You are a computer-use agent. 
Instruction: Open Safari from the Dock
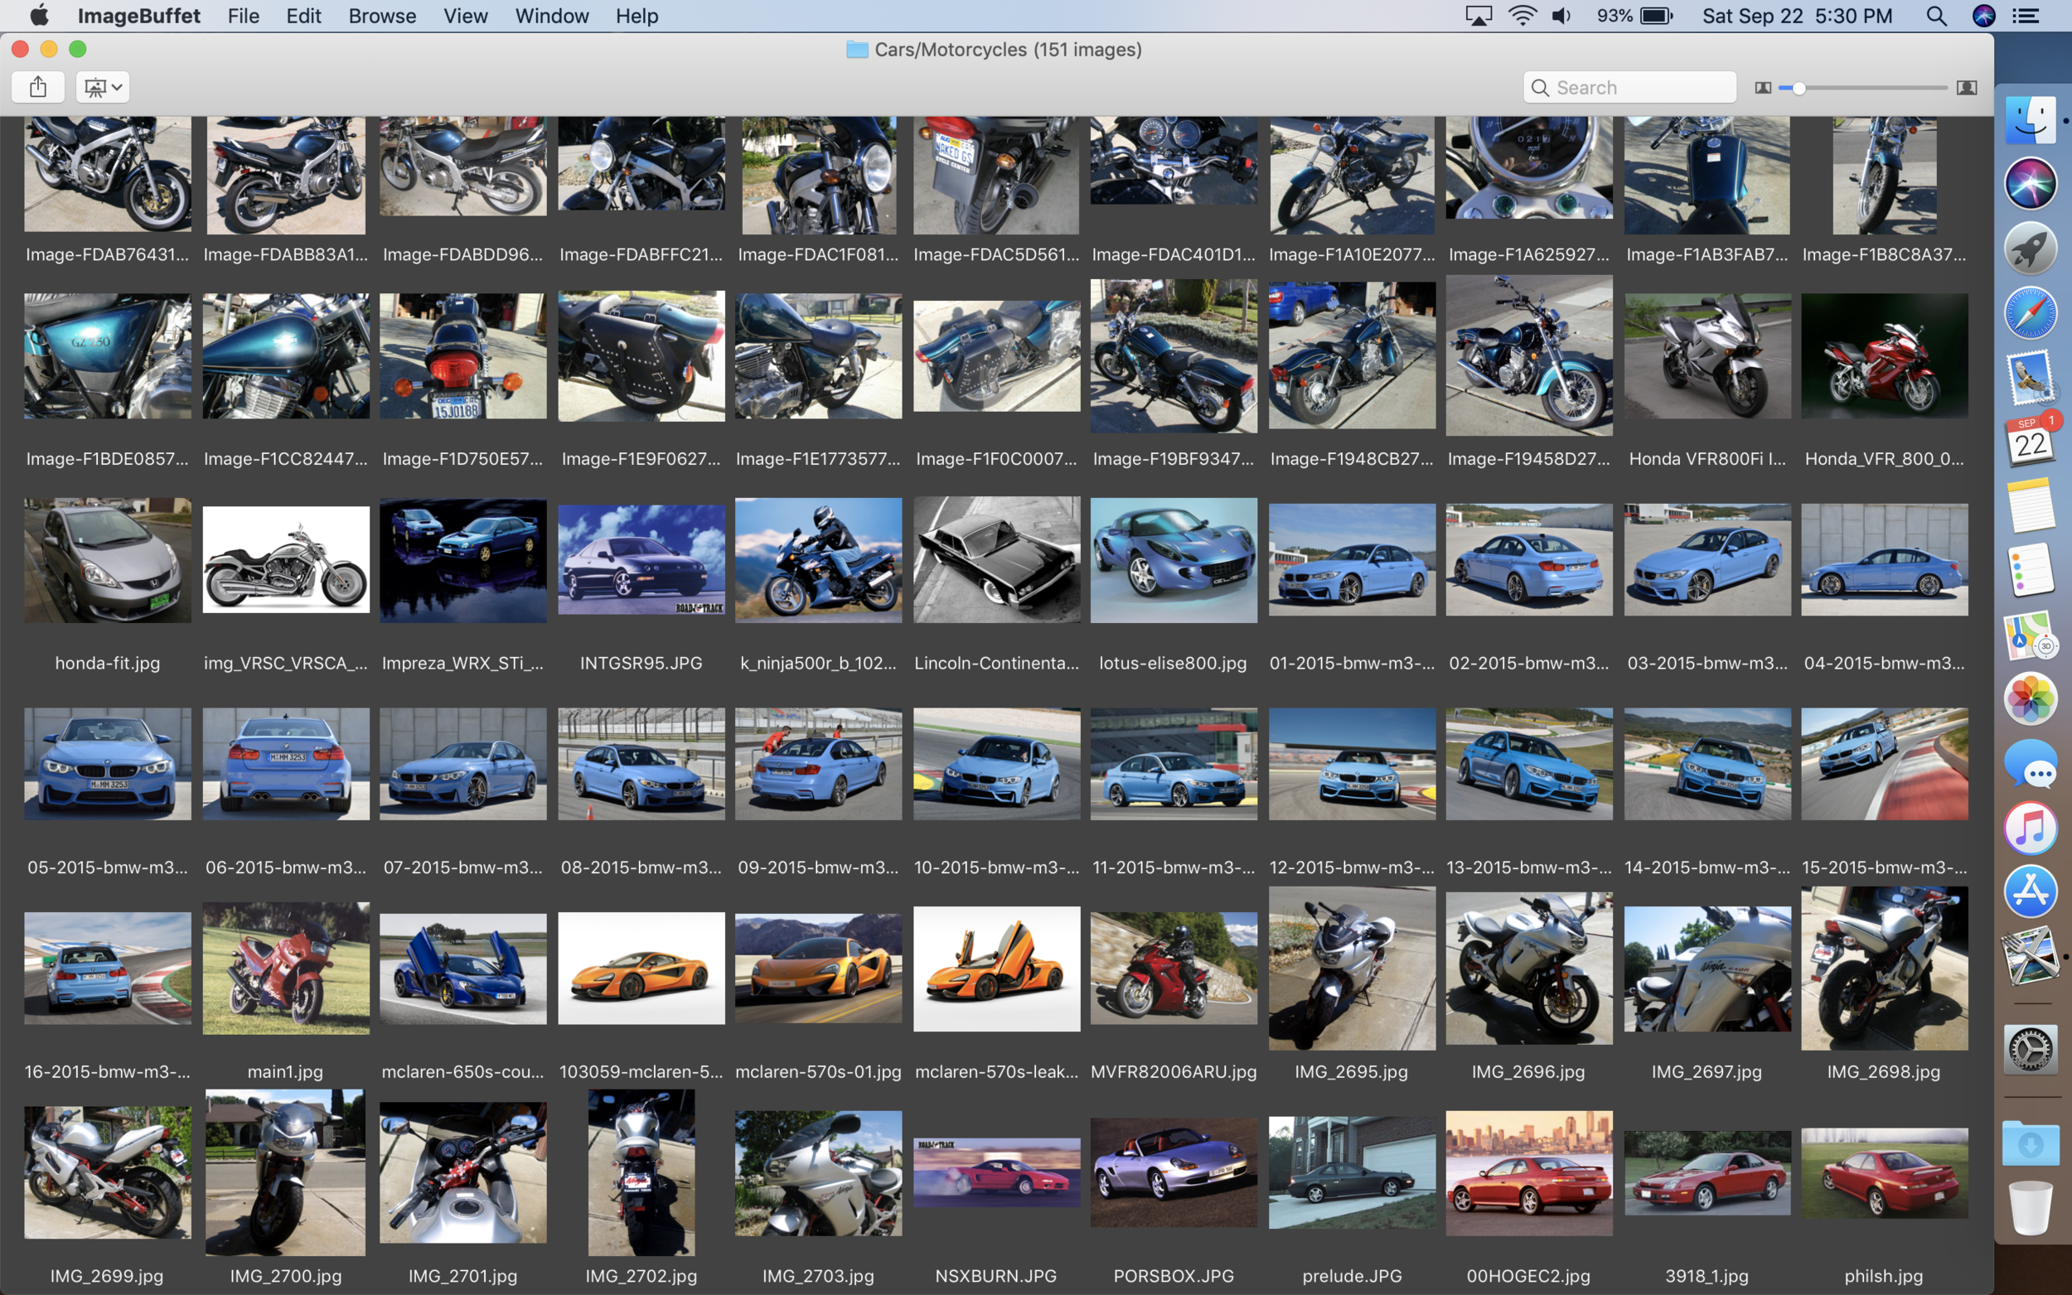tap(2030, 312)
